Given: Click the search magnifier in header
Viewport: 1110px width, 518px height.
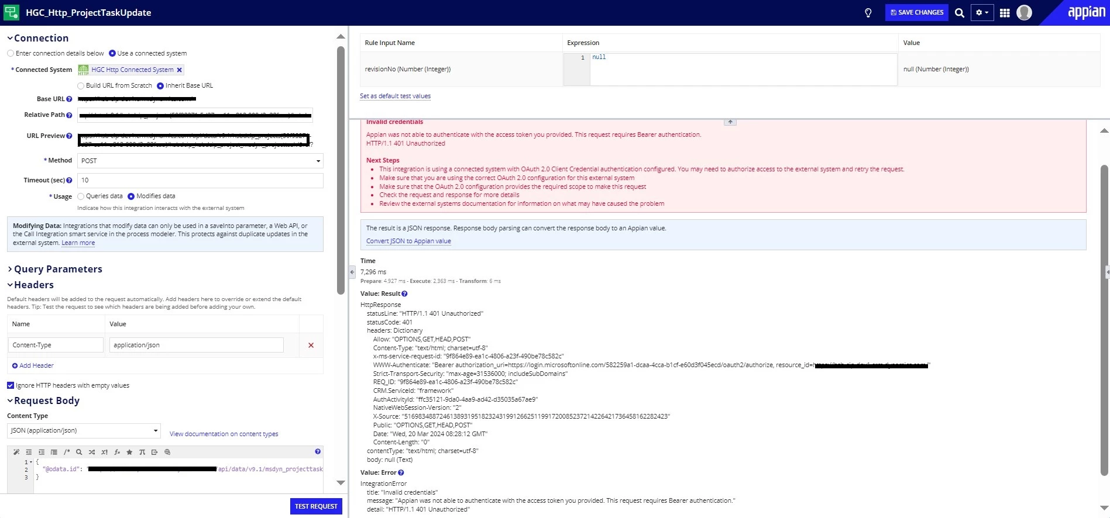Looking at the screenshot, I should (960, 13).
